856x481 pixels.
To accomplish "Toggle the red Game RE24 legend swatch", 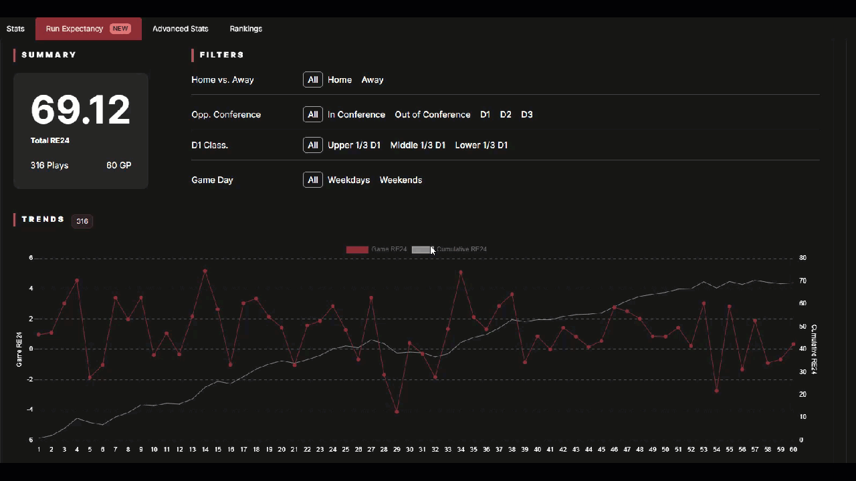I will pos(357,249).
